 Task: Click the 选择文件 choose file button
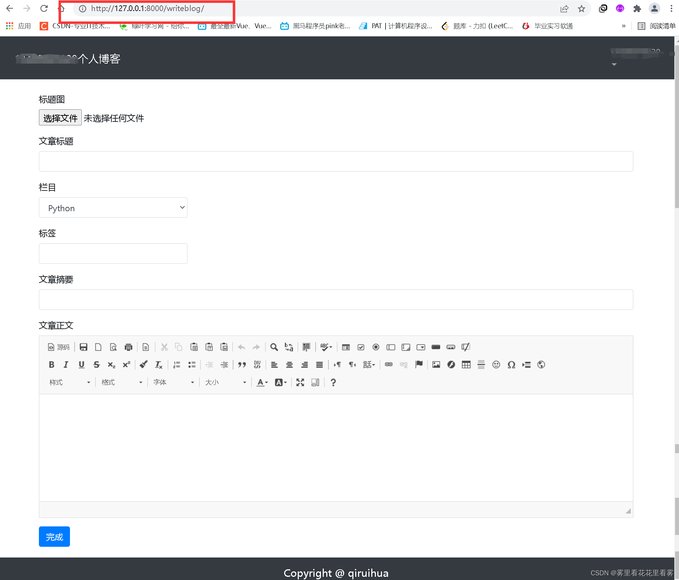pyautogui.click(x=60, y=118)
